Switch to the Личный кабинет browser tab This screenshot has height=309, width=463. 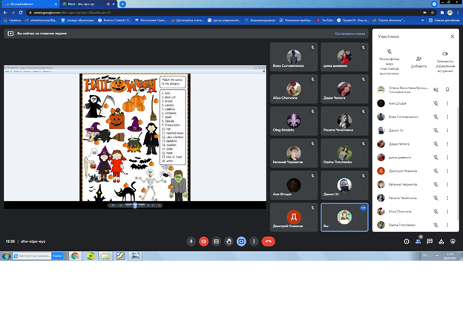tap(30, 4)
